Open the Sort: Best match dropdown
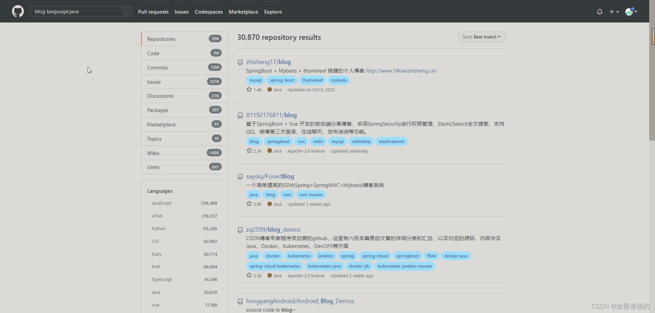Image resolution: width=655 pixels, height=313 pixels. [x=481, y=37]
